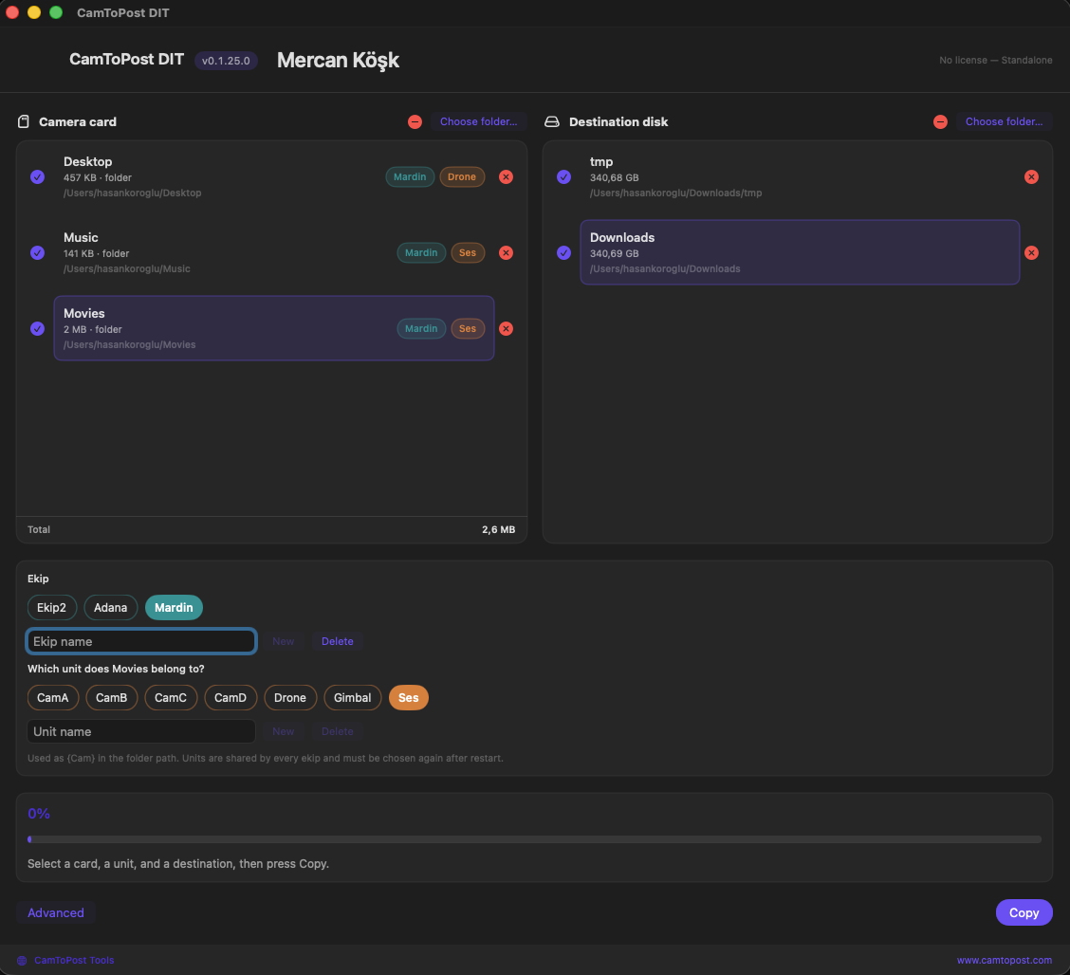Viewport: 1070px width, 975px height.
Task: Assign Movies to Drone unit
Action: 290,697
